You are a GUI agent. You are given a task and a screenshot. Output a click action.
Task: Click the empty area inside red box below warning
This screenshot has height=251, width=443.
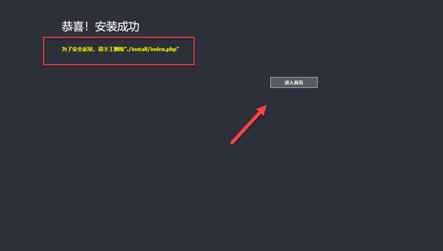coord(119,59)
